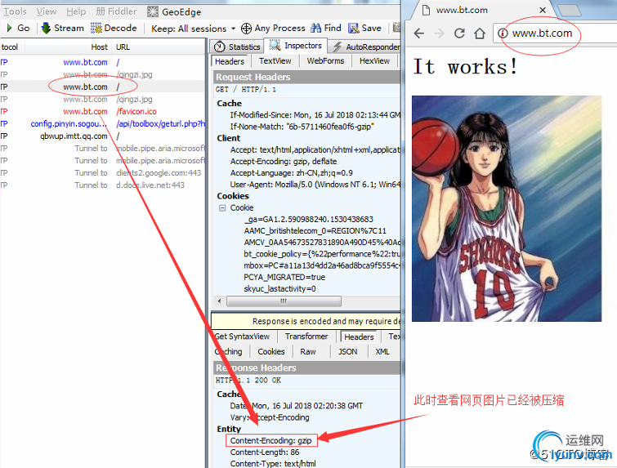The height and width of the screenshot is (468, 617).
Task: Open the Get SyntaxView tab
Action: pos(242,337)
